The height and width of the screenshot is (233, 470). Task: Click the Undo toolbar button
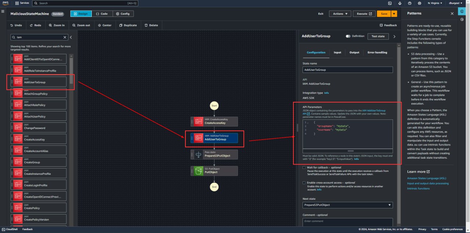point(16,25)
